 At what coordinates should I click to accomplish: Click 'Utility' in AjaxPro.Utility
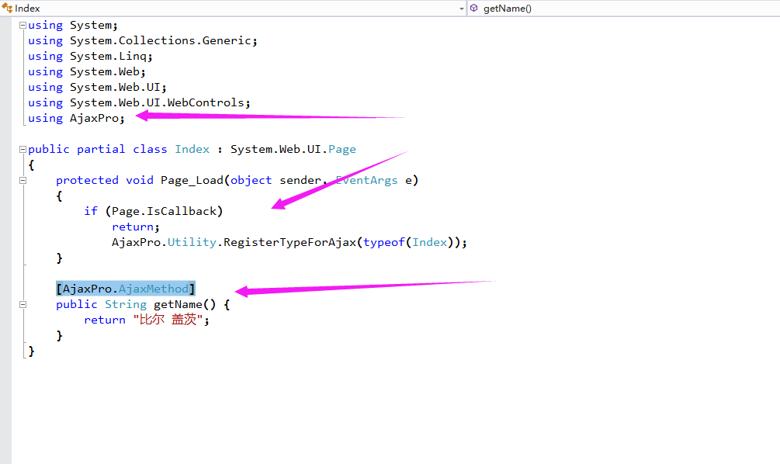pyautogui.click(x=192, y=242)
